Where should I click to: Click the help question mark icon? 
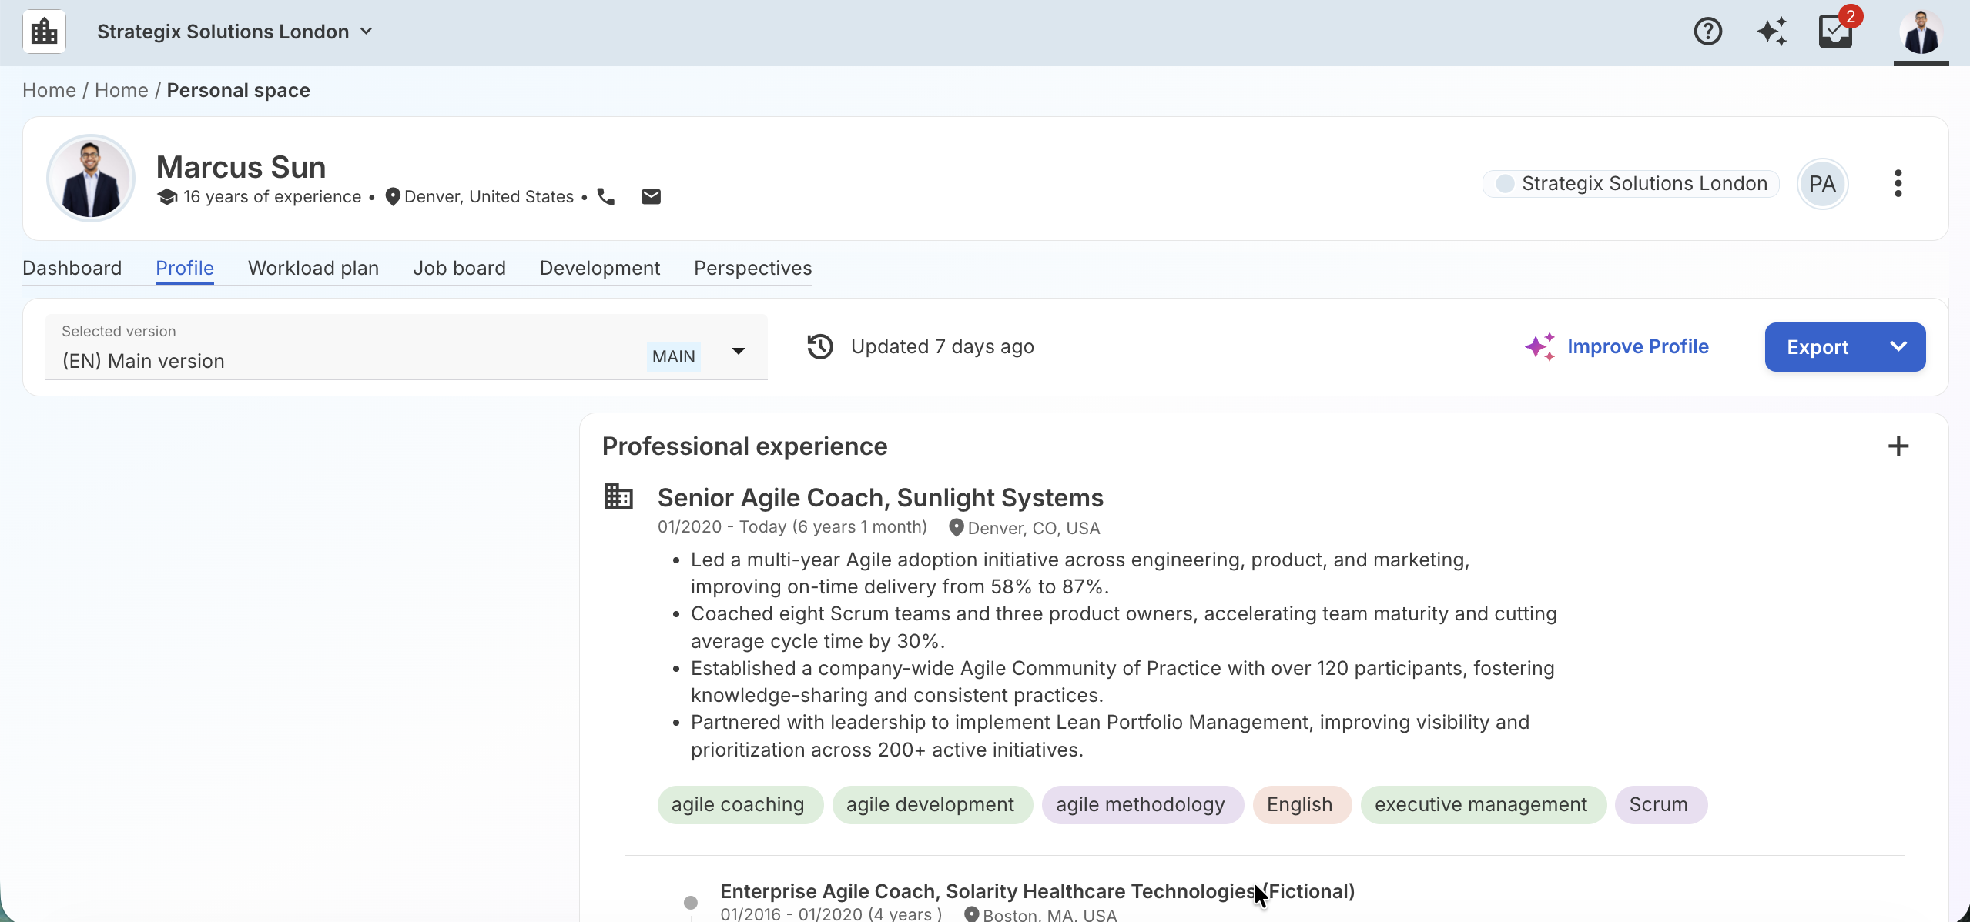(1707, 32)
